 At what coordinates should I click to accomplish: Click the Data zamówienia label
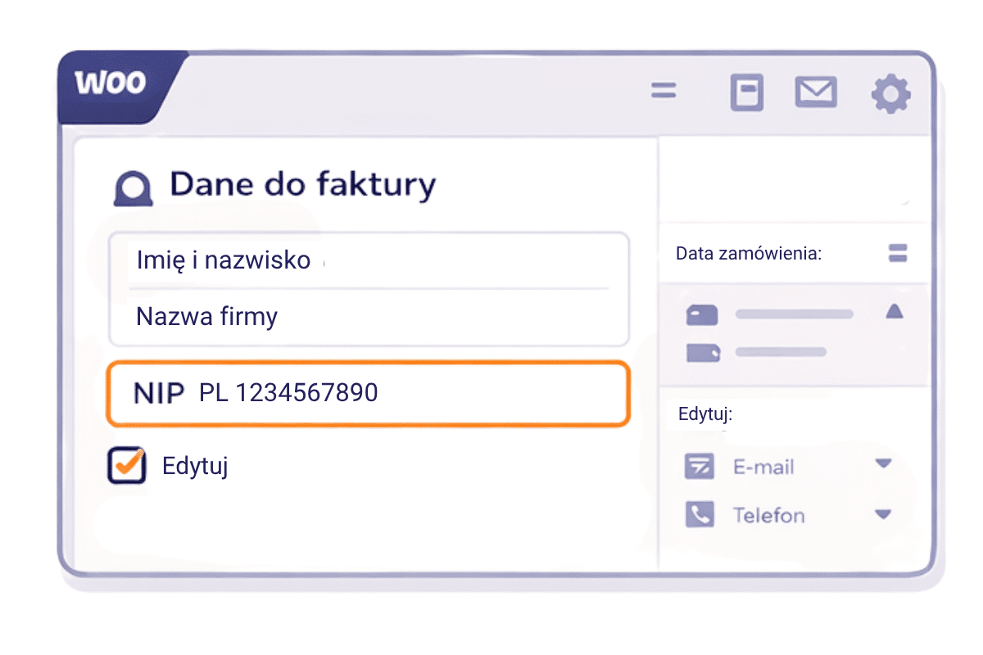[x=749, y=253]
